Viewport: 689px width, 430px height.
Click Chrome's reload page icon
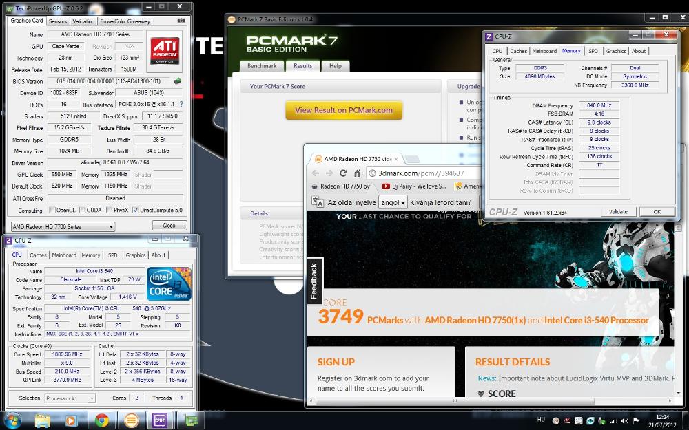point(343,173)
